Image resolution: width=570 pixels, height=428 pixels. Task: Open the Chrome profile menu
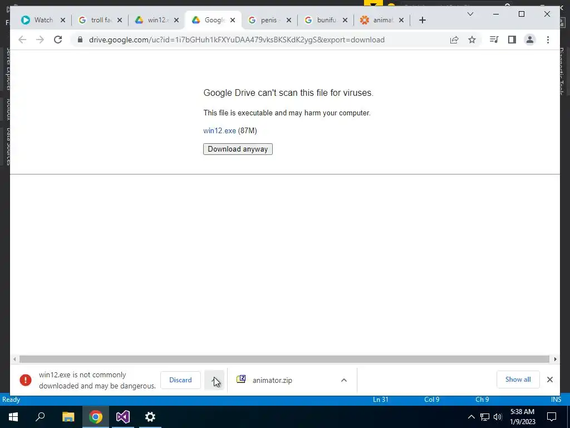(530, 40)
